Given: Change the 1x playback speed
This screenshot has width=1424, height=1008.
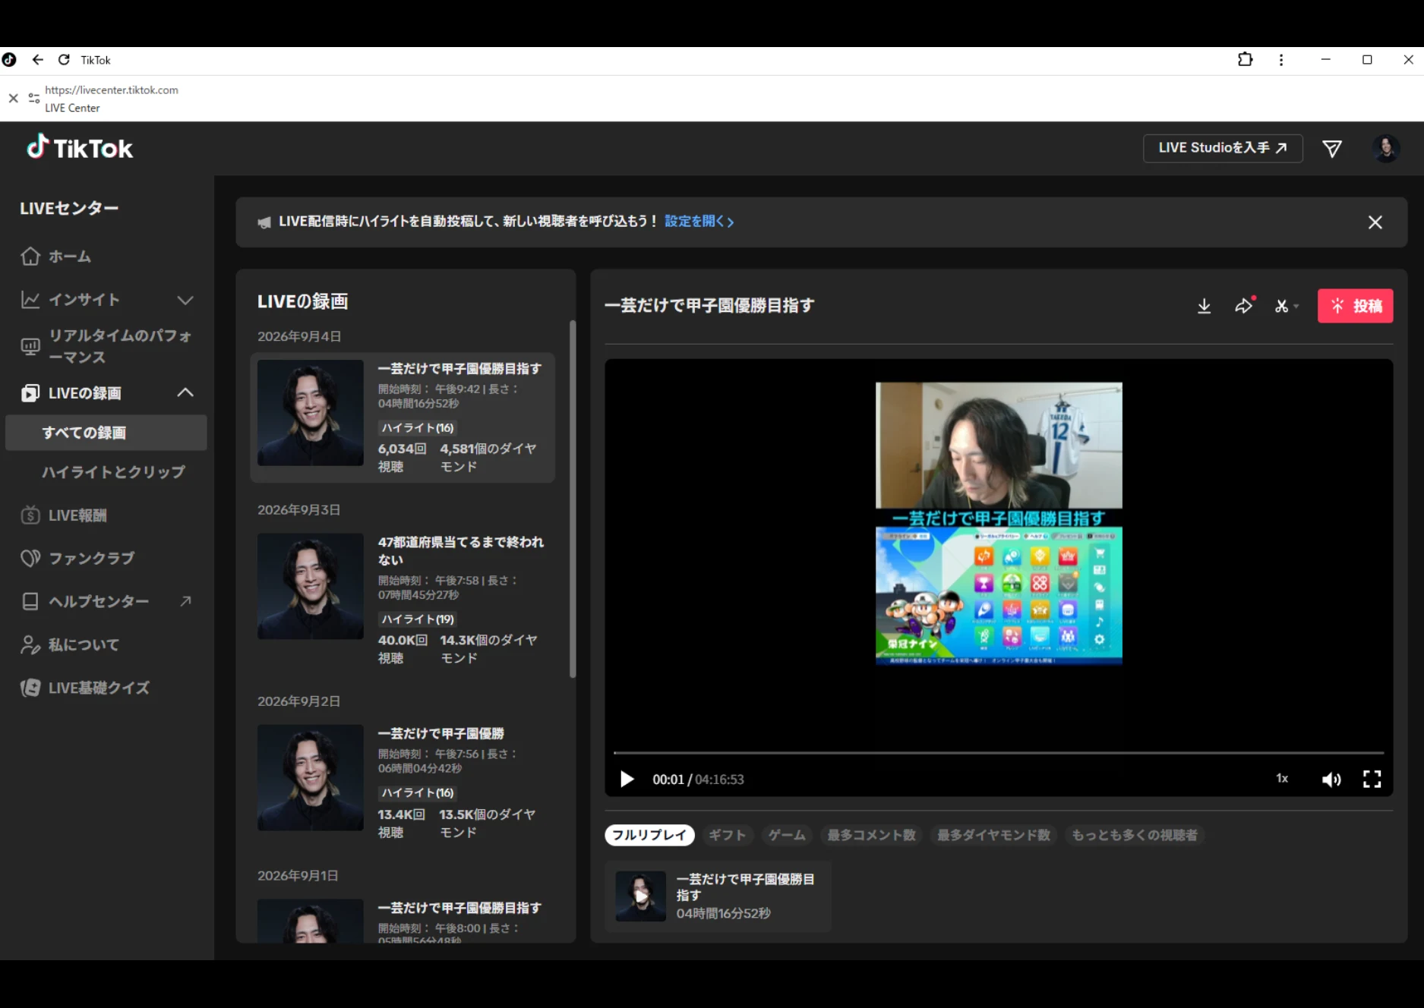Looking at the screenshot, I should tap(1282, 779).
